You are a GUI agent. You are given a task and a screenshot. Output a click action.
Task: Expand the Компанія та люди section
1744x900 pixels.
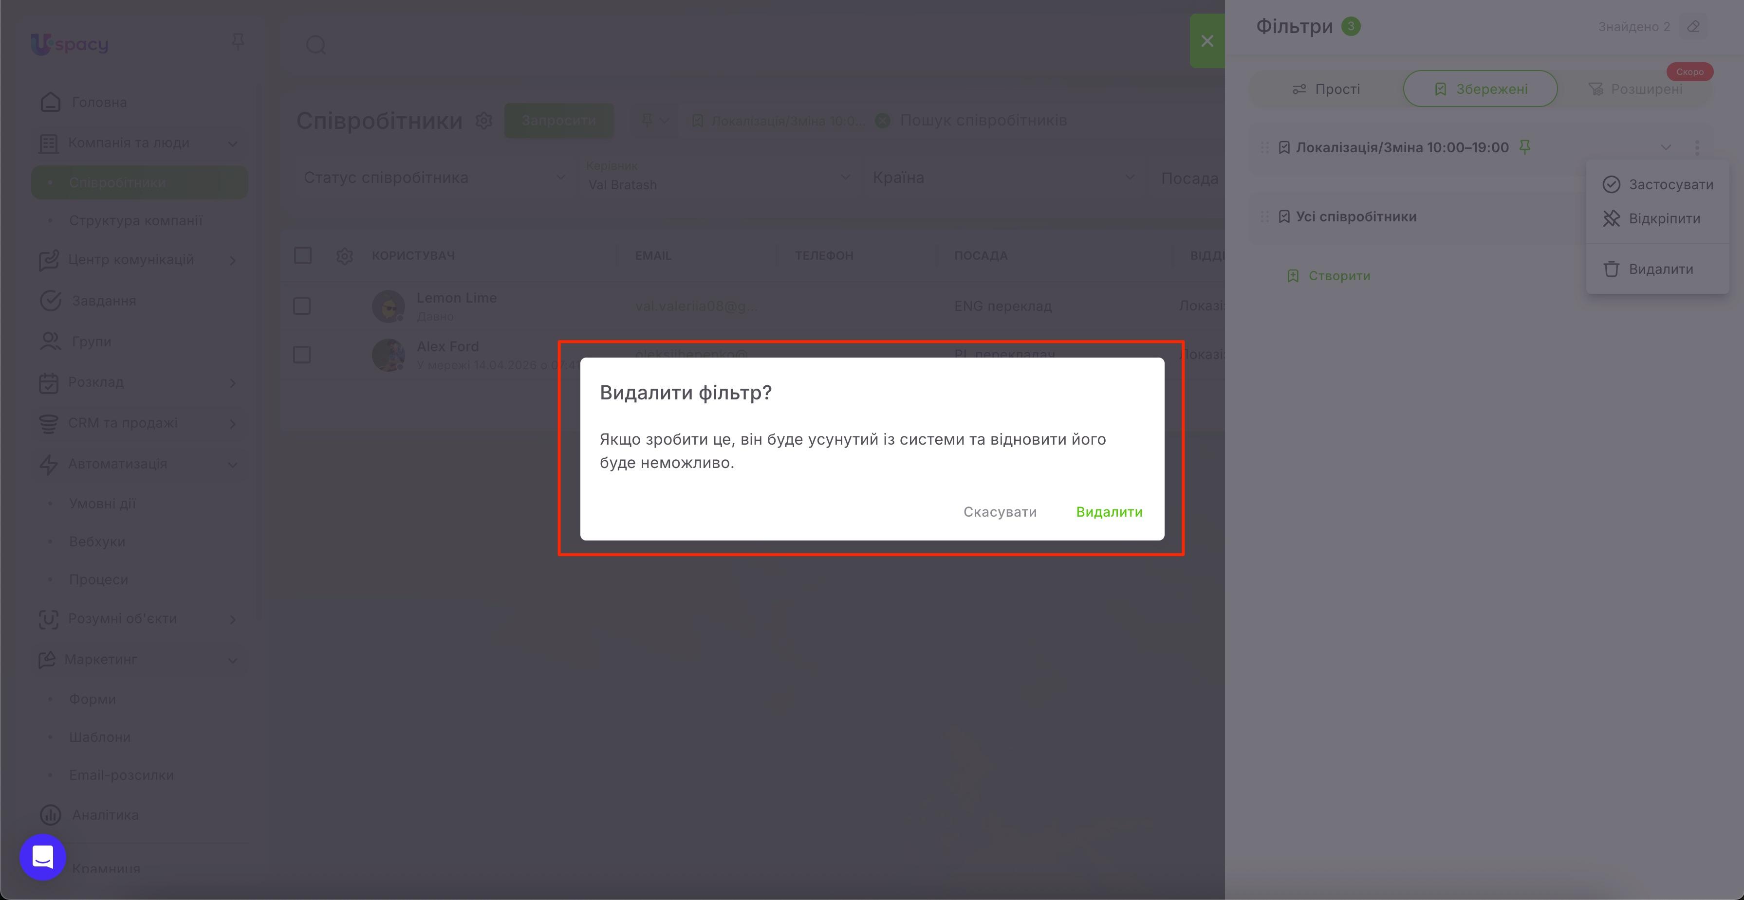click(232, 144)
